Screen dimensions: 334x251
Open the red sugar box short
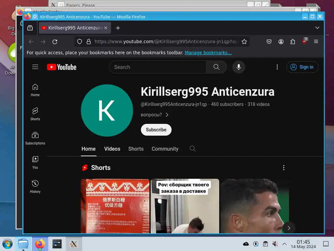pos(115,206)
